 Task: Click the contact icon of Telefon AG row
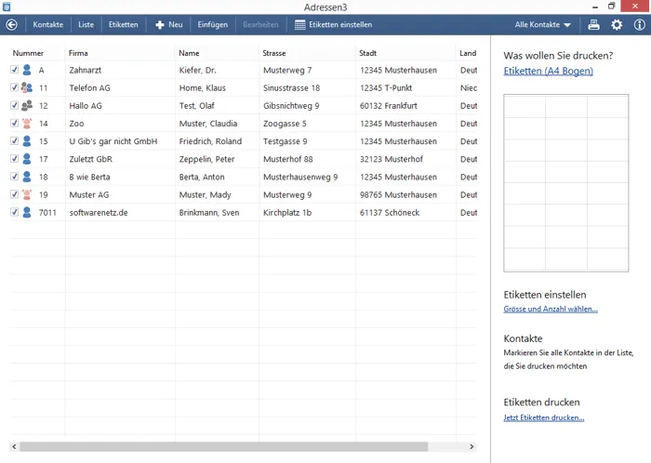27,87
